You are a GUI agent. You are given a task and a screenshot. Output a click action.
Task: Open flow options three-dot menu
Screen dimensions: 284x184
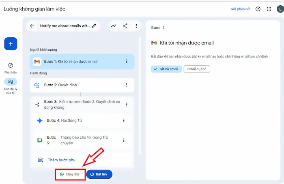136,26
